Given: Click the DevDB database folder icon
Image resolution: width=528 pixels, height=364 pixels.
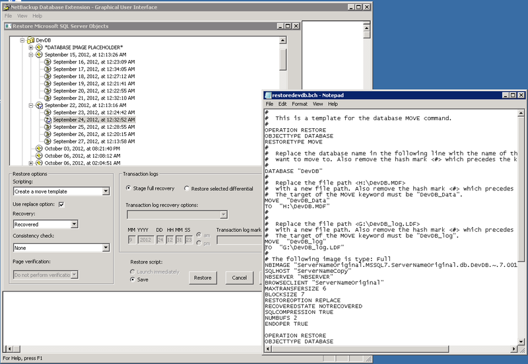Looking at the screenshot, I should click(x=30, y=40).
